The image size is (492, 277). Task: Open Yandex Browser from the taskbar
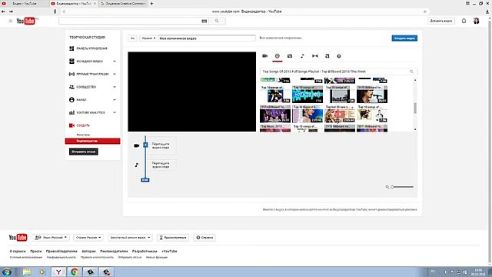point(58,272)
